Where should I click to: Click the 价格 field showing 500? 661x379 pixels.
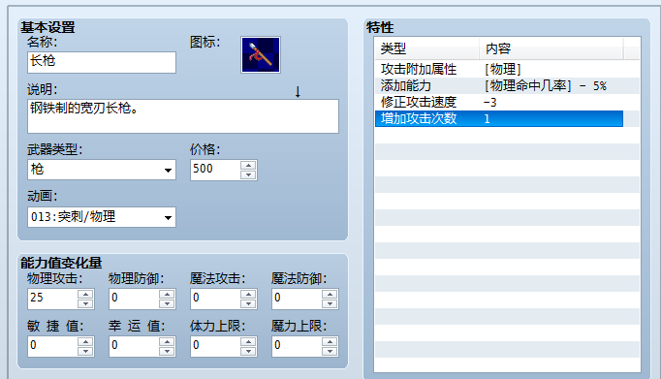click(x=215, y=170)
